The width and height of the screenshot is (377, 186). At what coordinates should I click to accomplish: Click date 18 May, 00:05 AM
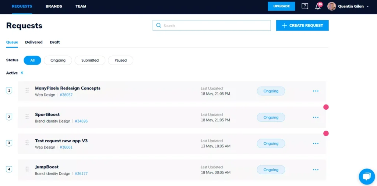[216, 172]
